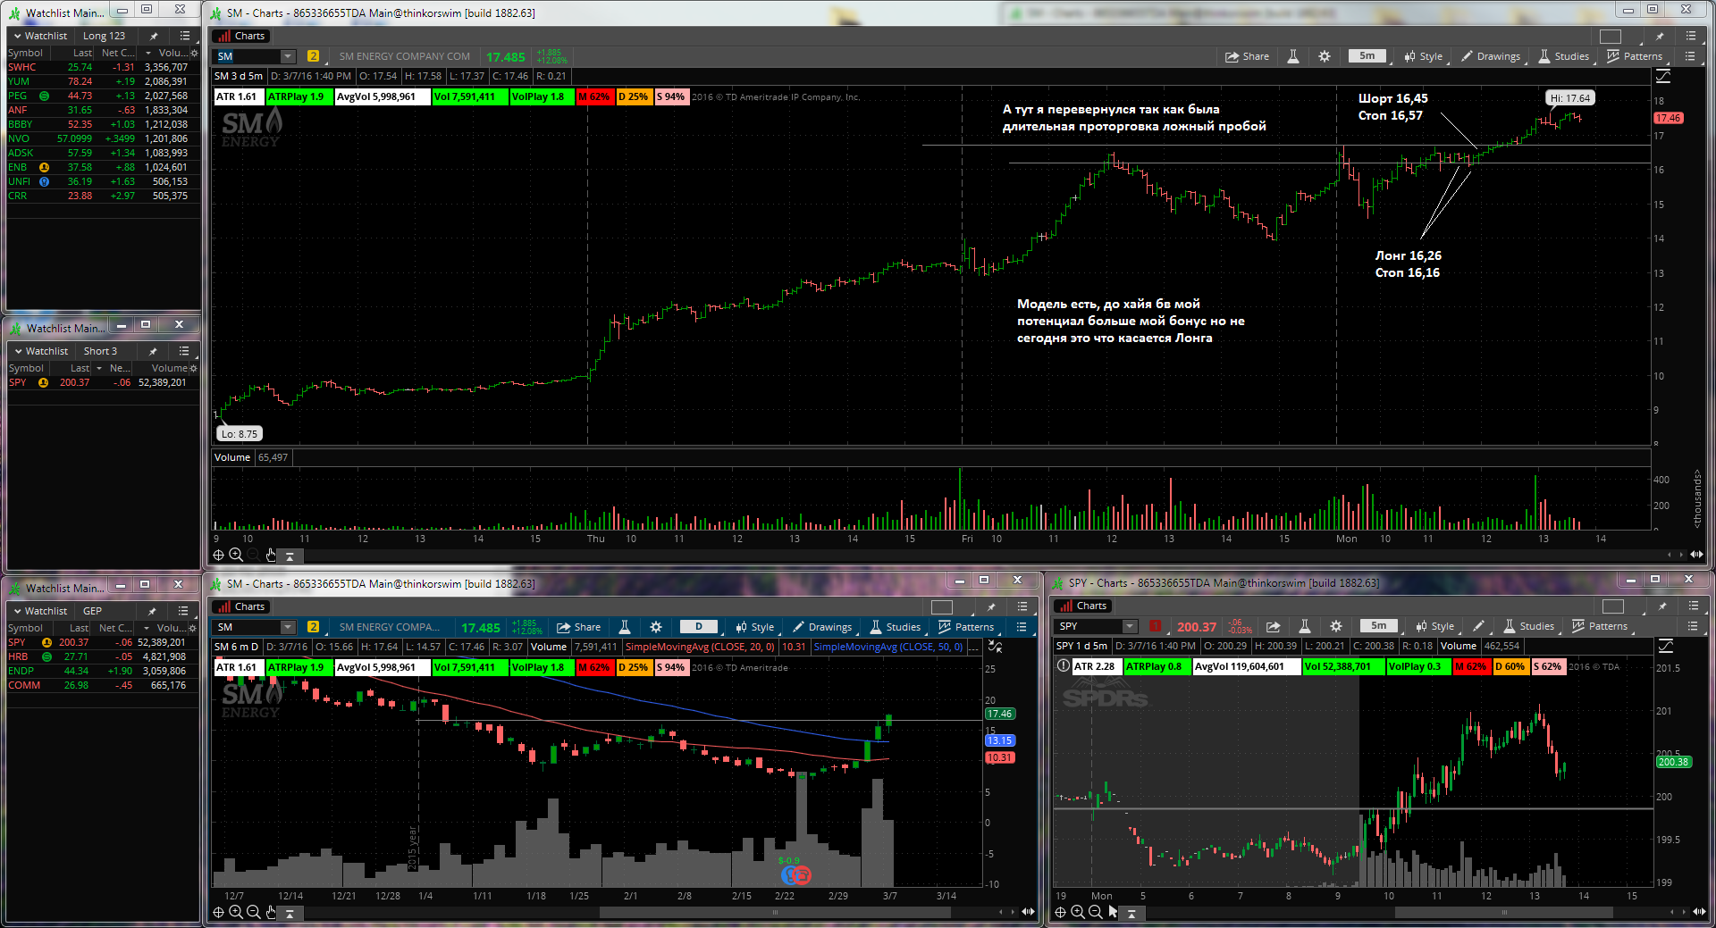
Task: Open Style menu in bottom SM chart
Action: (x=754, y=627)
